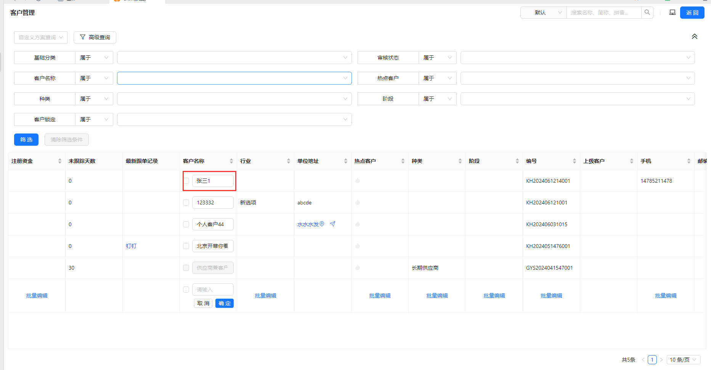Collapse the filter panel with double-chevron icon

tap(695, 37)
